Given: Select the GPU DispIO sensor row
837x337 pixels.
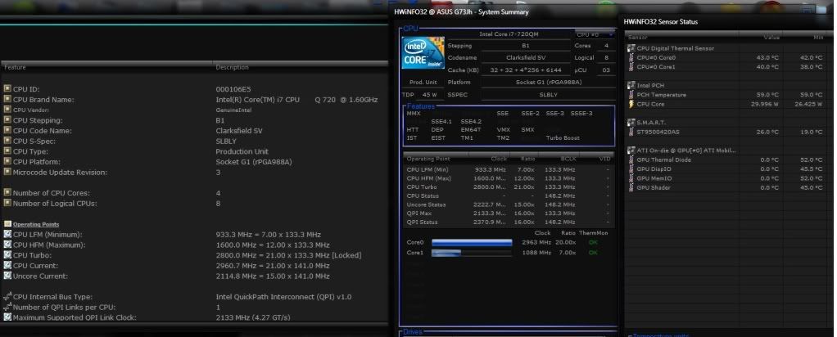Looking at the screenshot, I should (726, 169).
